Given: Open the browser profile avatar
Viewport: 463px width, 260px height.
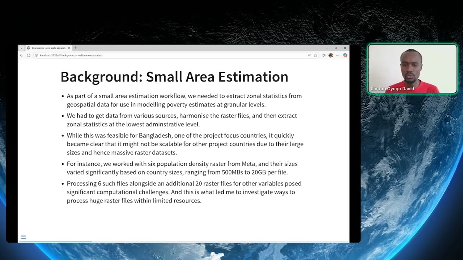Looking at the screenshot, I should (x=331, y=55).
